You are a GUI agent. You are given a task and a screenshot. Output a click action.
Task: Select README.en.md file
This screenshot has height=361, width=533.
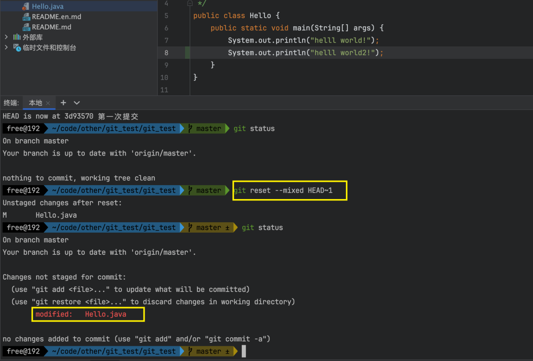tap(56, 17)
